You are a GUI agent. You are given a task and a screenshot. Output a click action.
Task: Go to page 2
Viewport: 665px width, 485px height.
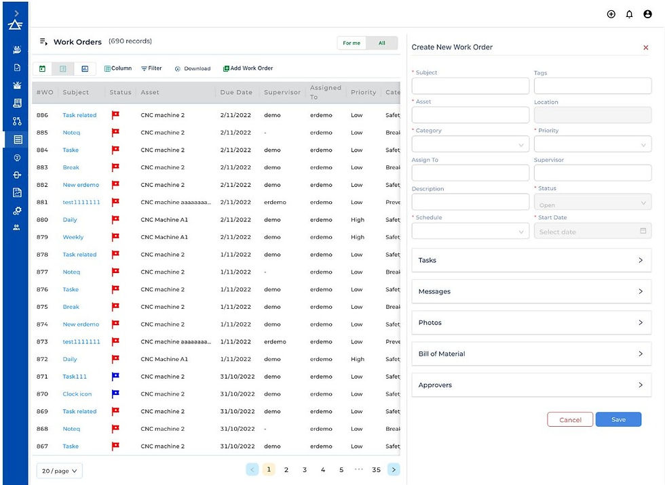click(286, 469)
